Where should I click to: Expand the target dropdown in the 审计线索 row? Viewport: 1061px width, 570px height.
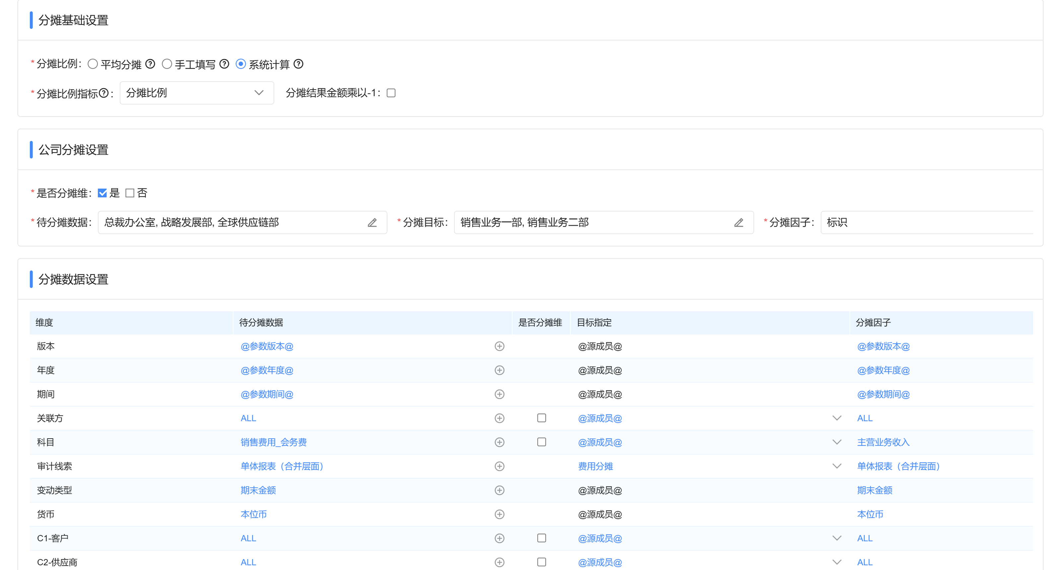(x=837, y=466)
